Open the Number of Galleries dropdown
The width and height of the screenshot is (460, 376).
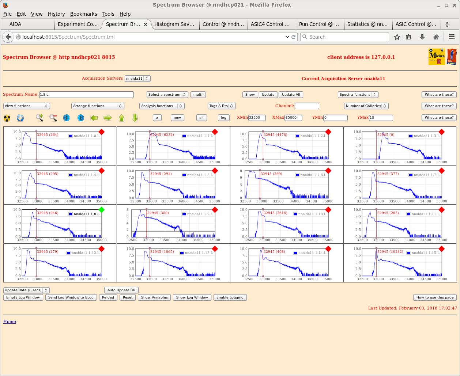(x=366, y=106)
